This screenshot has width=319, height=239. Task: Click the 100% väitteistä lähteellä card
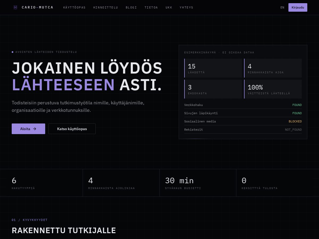point(273,89)
